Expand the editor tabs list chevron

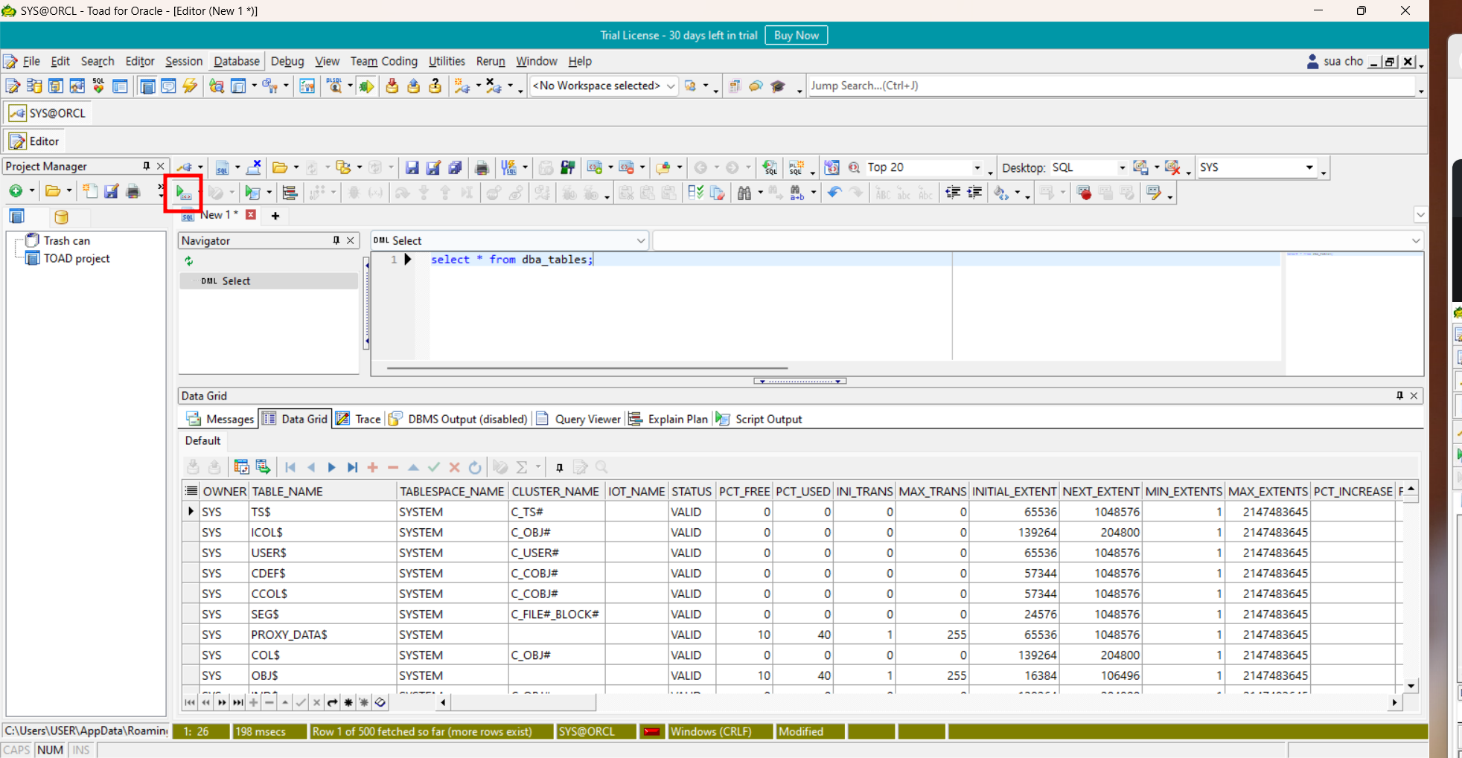pyautogui.click(x=1420, y=215)
